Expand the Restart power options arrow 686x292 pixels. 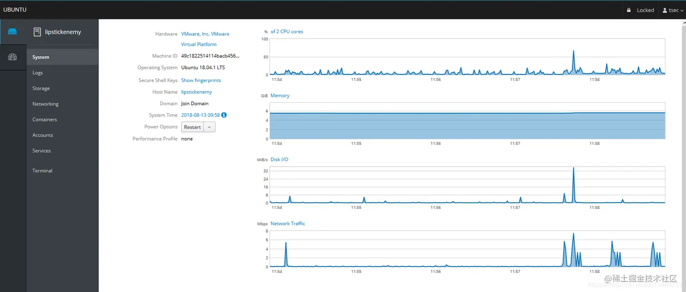[209, 127]
